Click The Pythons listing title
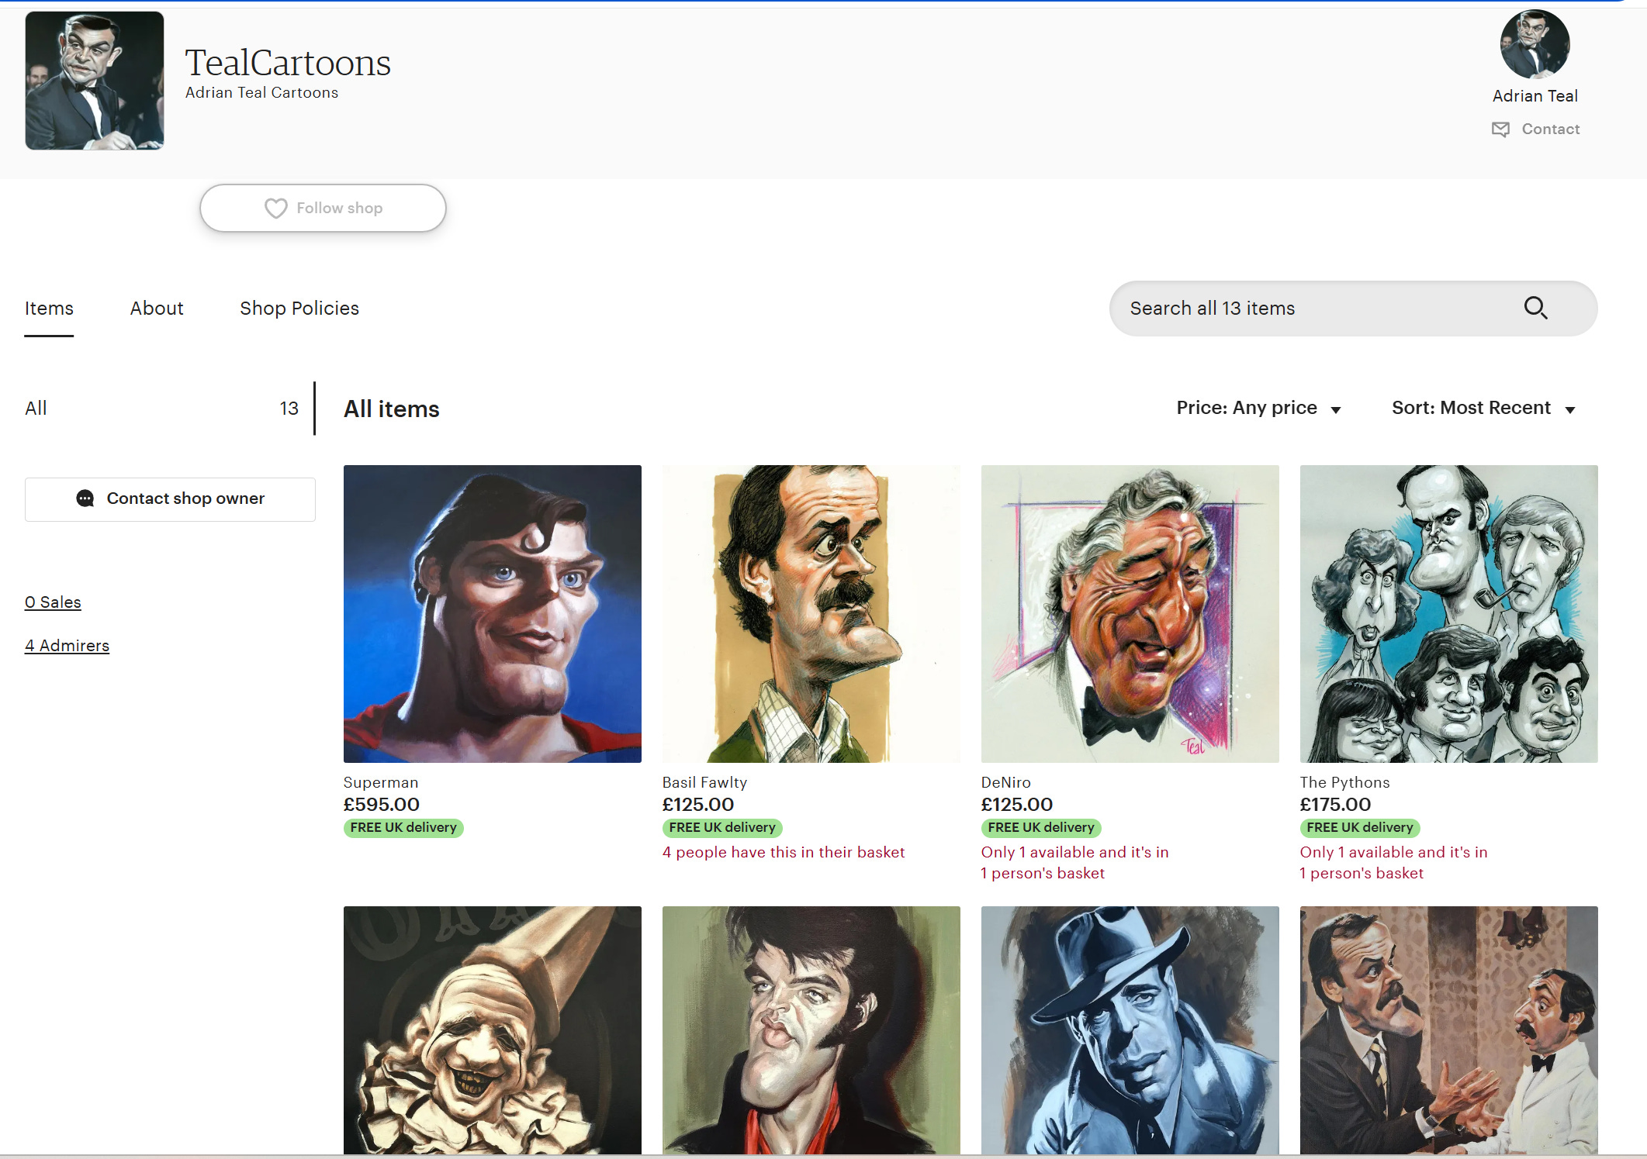The height and width of the screenshot is (1159, 1647). [x=1344, y=783]
